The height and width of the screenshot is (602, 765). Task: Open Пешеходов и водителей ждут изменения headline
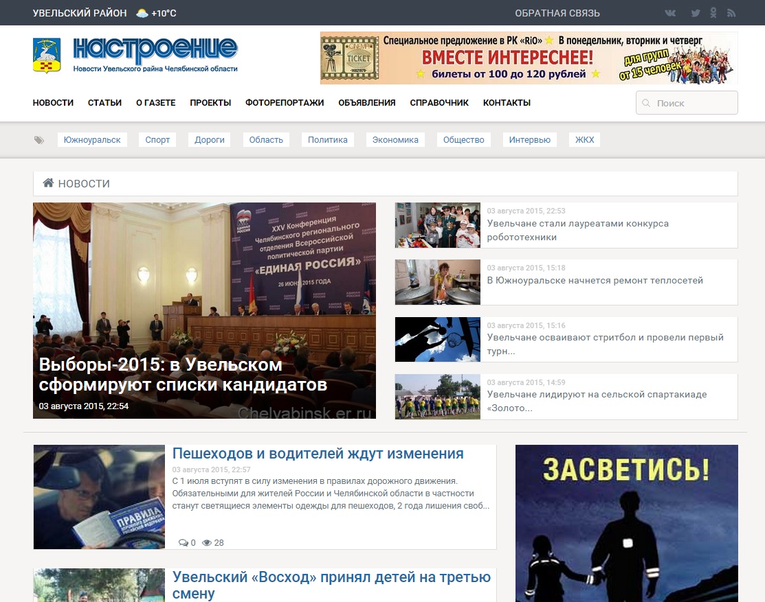(318, 454)
